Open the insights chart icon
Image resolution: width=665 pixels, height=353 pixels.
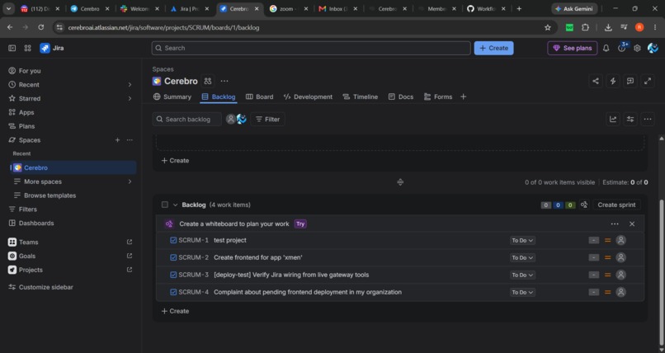click(613, 119)
